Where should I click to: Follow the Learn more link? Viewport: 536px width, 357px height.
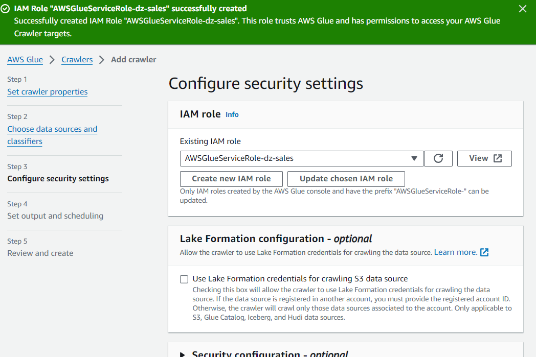455,252
